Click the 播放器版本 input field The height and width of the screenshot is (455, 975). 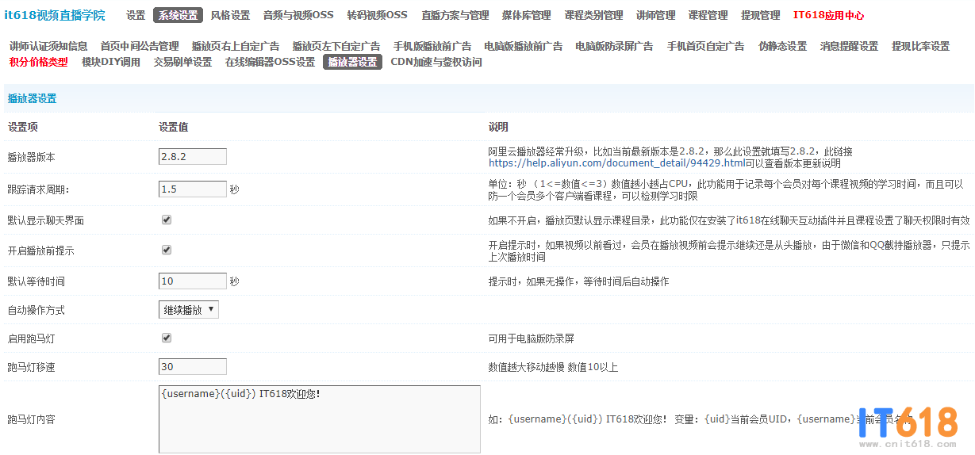pyautogui.click(x=193, y=157)
